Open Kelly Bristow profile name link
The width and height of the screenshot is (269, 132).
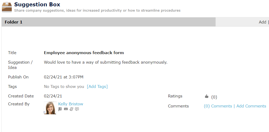(71, 104)
